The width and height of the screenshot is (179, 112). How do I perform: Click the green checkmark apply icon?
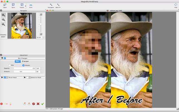point(43,104)
